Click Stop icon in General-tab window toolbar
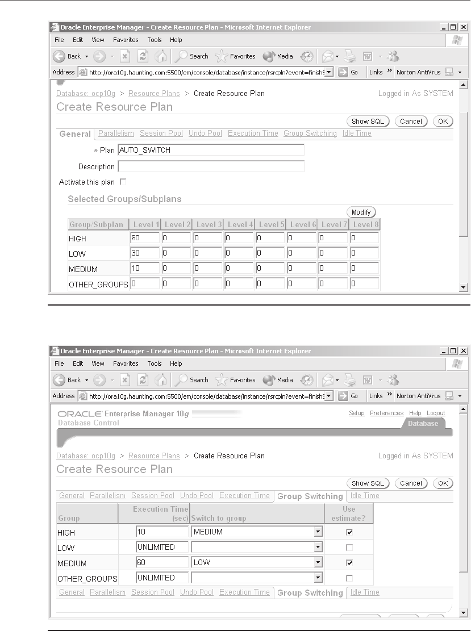Viewport: 471px width, 631px height. click(125, 56)
